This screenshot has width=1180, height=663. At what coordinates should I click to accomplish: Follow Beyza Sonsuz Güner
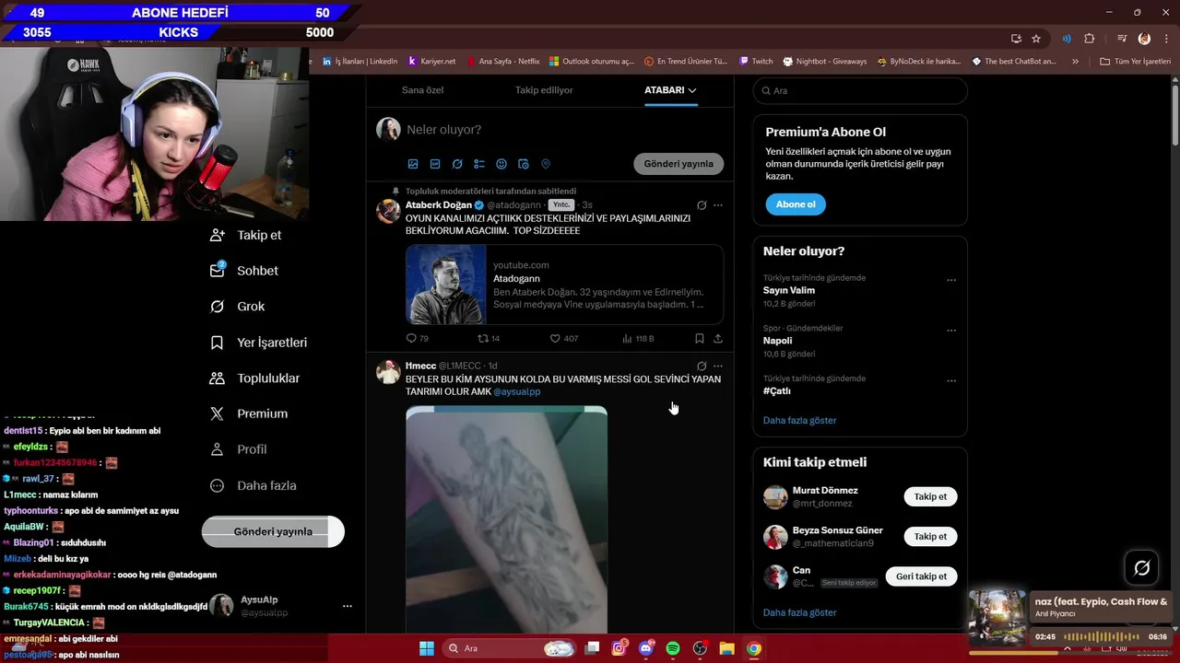(930, 536)
